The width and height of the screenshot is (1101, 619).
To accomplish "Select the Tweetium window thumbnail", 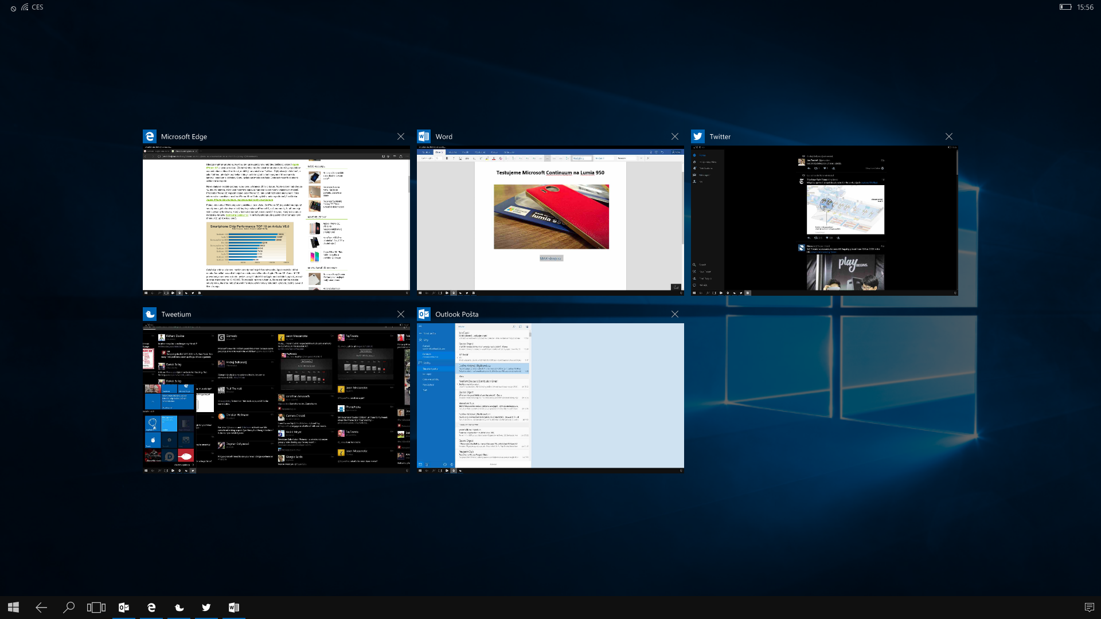I will [276, 398].
